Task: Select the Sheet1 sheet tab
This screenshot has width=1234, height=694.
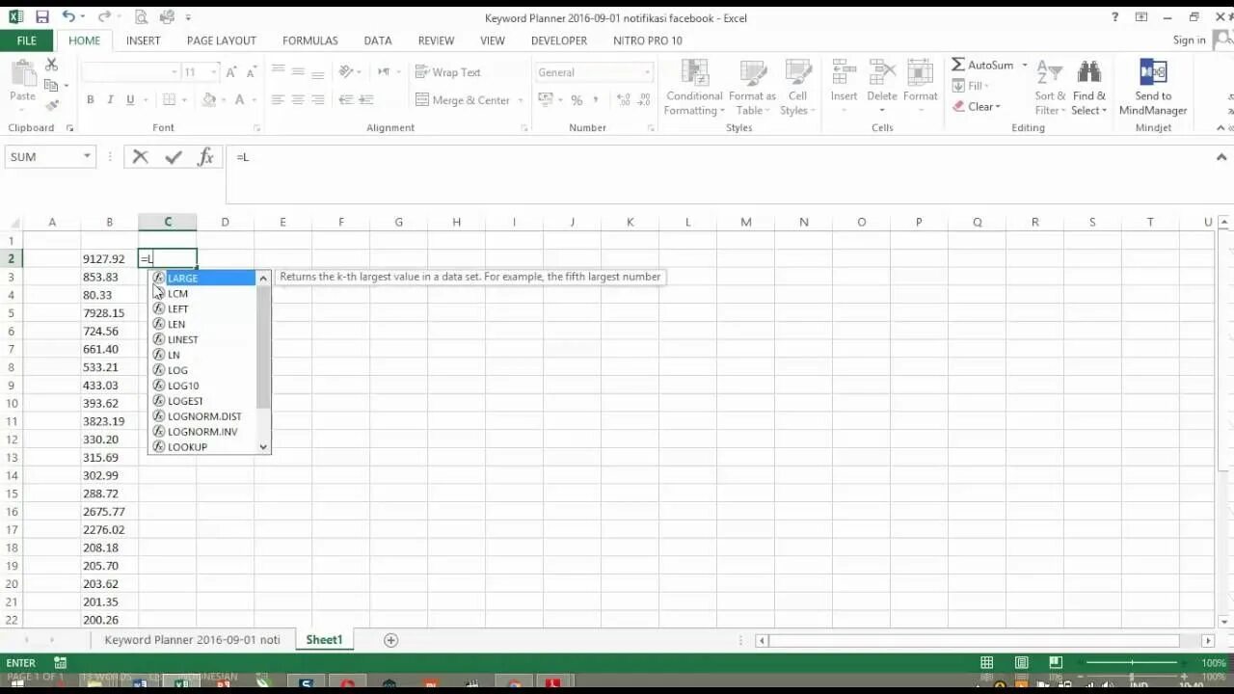Action: pos(324,640)
